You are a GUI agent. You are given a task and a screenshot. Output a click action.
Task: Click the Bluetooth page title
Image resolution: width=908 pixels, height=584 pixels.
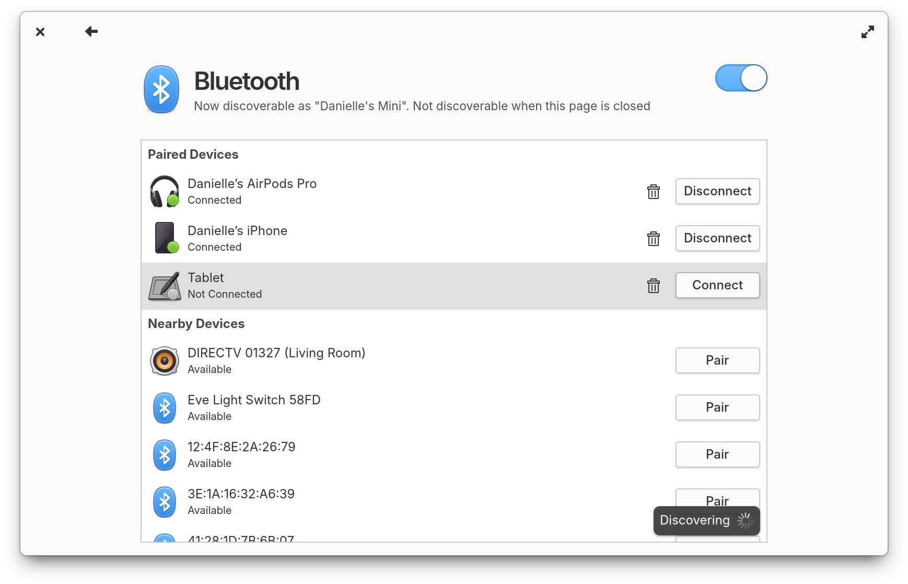[x=247, y=81]
